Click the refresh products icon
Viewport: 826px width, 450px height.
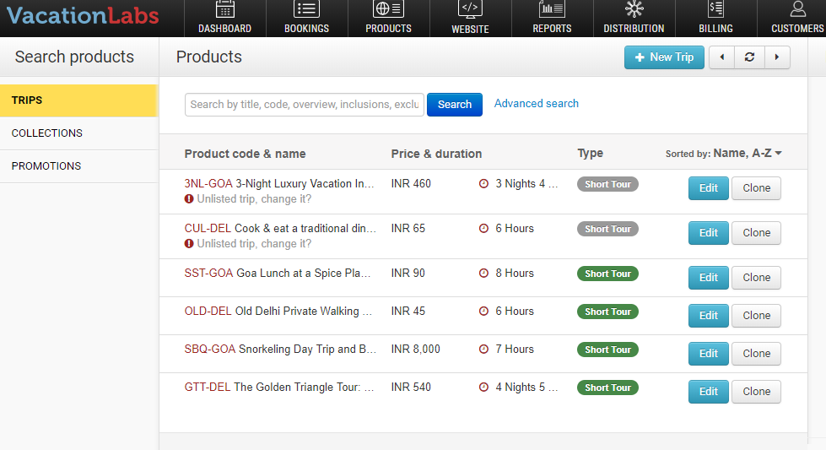tap(749, 57)
